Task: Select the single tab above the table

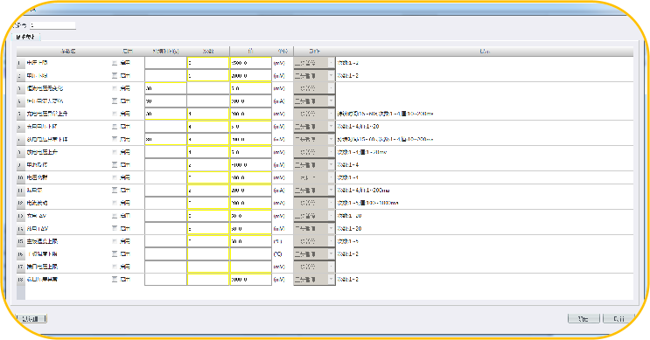Action: [x=25, y=37]
